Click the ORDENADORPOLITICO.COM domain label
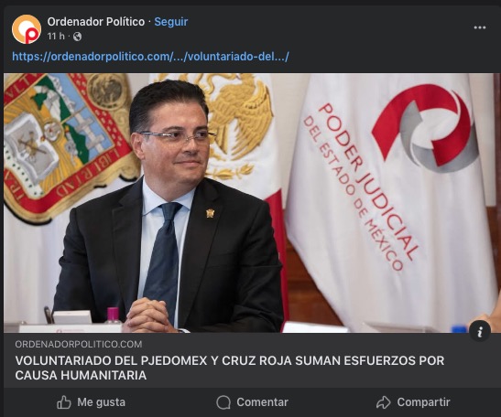501x417 pixels. tap(79, 344)
